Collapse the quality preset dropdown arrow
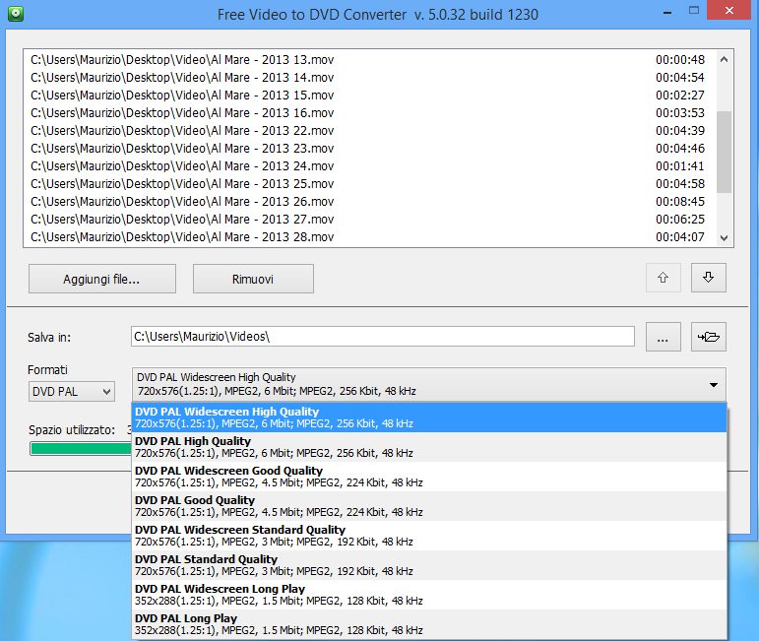The height and width of the screenshot is (641, 759). (713, 384)
